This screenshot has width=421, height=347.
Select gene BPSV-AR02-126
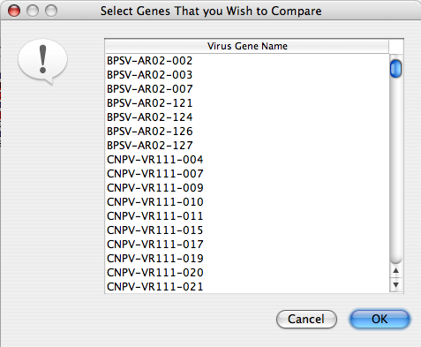click(x=247, y=132)
